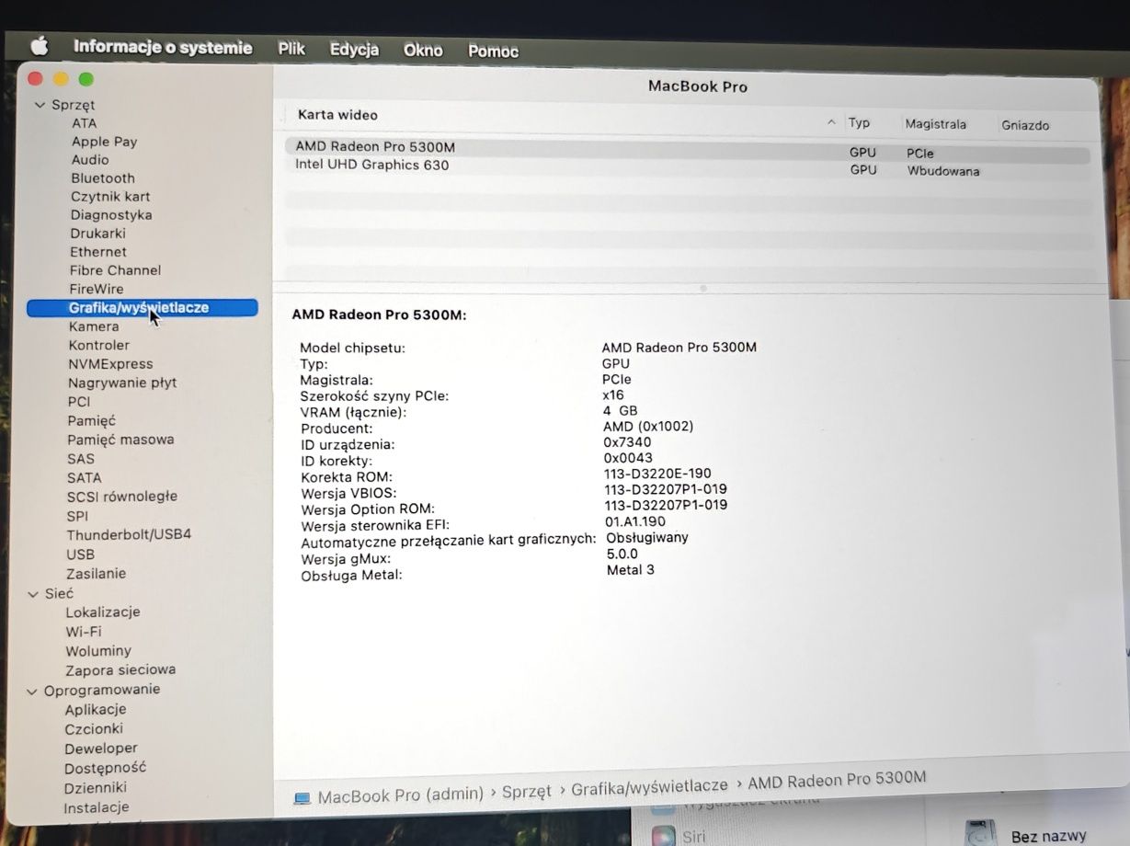Select Fibre Channel in the sidebar
Image resolution: width=1130 pixels, height=846 pixels.
[115, 270]
